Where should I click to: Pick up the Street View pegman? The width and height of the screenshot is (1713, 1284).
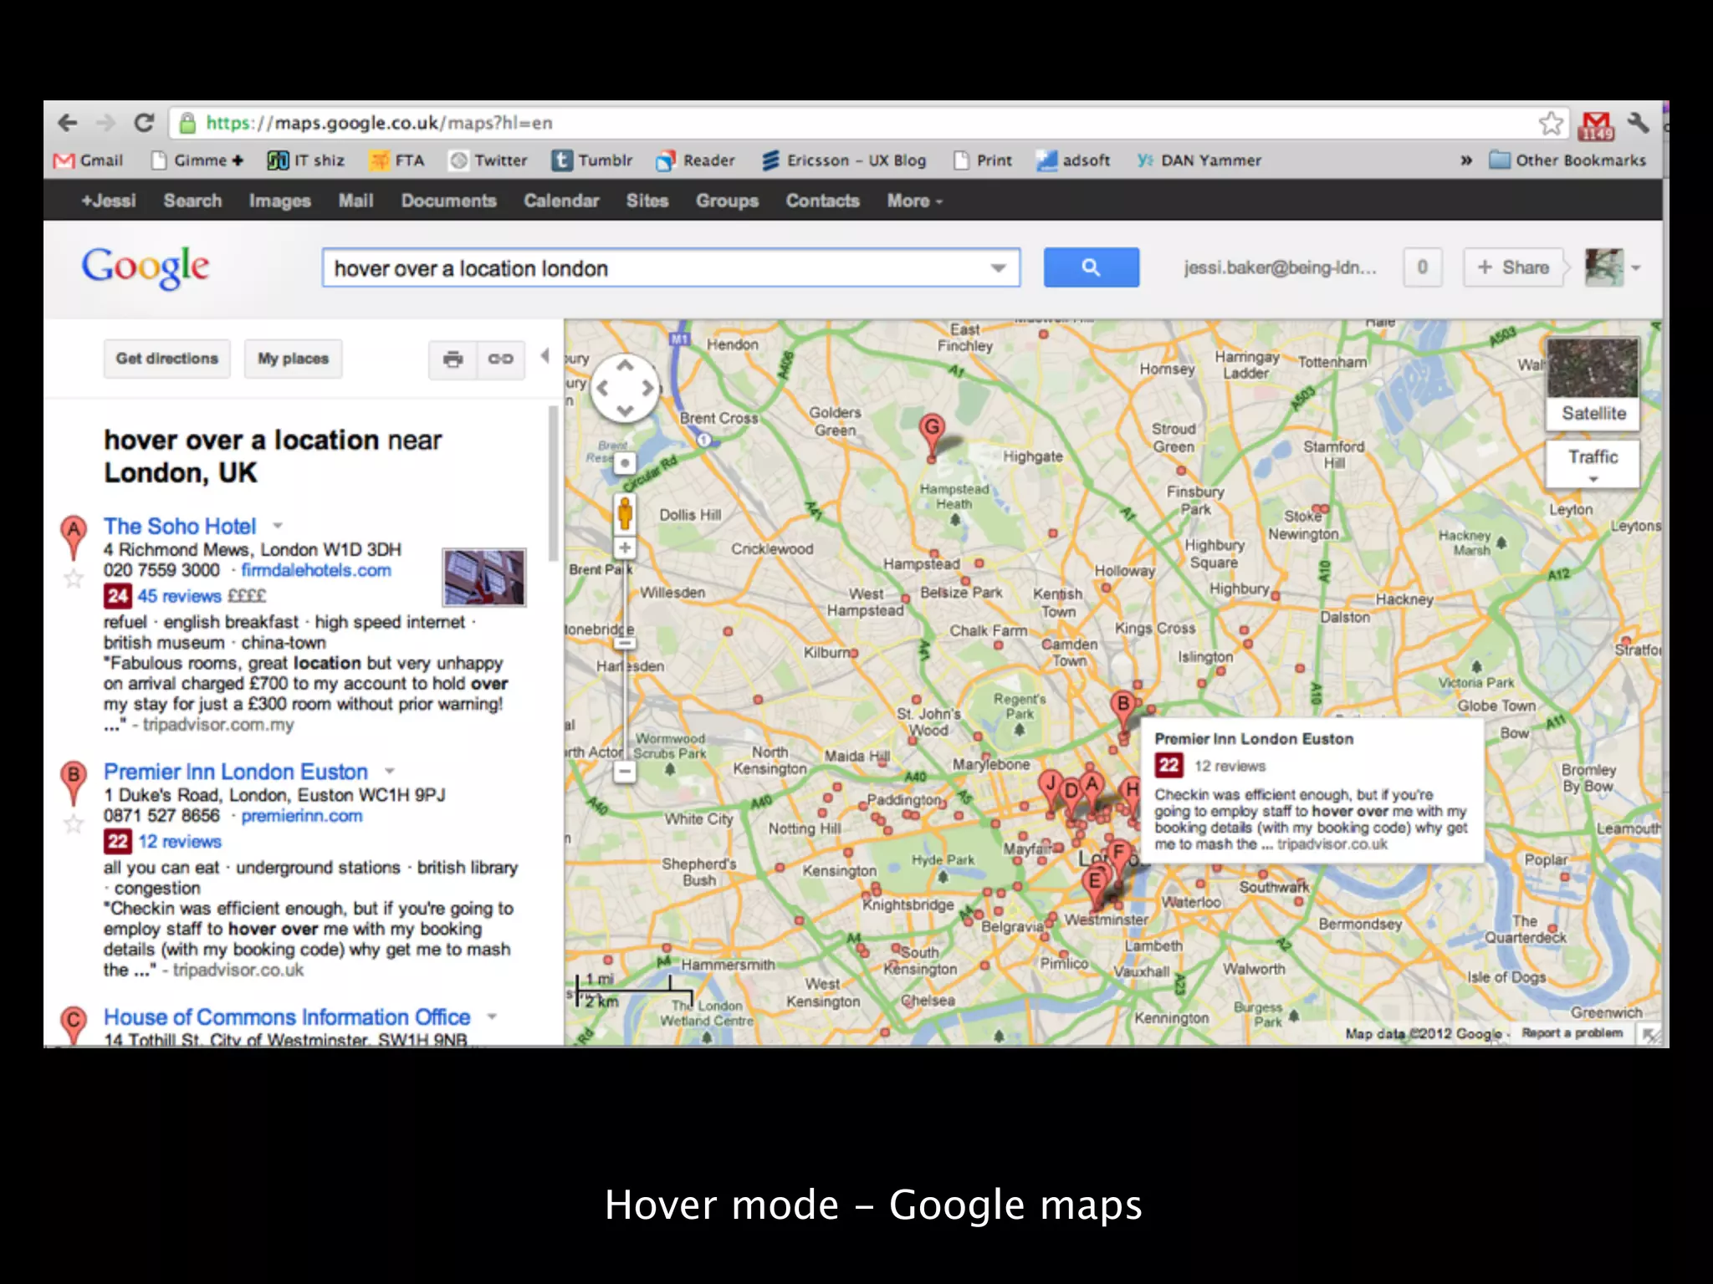point(625,512)
